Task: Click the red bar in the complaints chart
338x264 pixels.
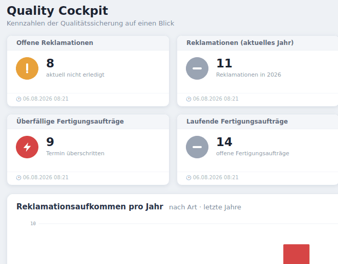Action: point(296,254)
